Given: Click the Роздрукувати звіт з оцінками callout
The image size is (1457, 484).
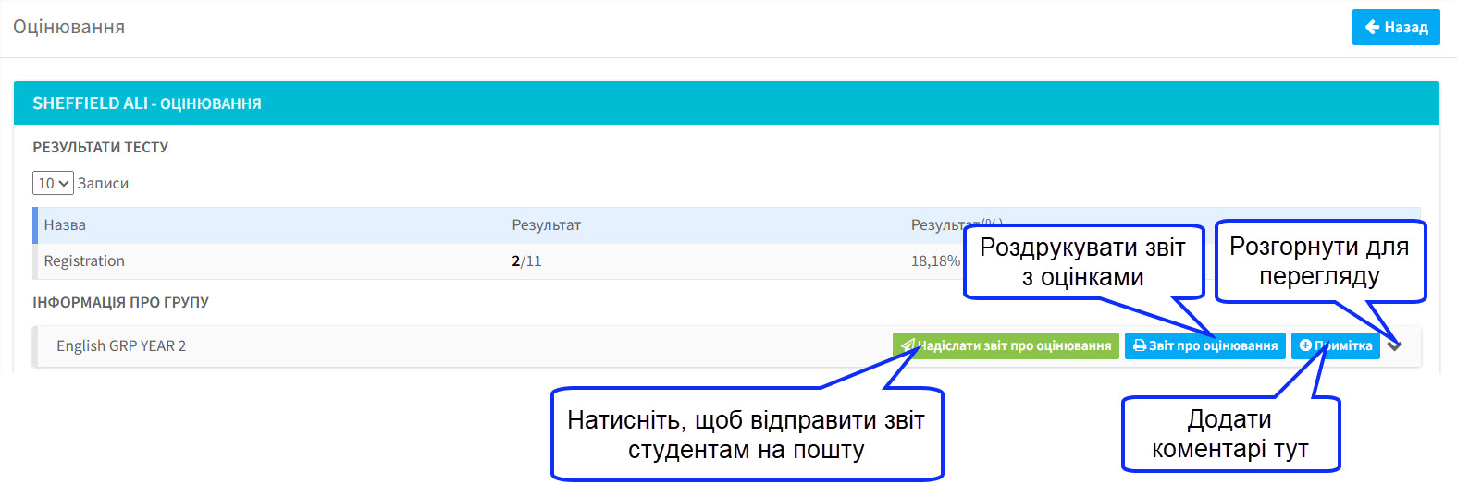Looking at the screenshot, I should coord(1082,262).
